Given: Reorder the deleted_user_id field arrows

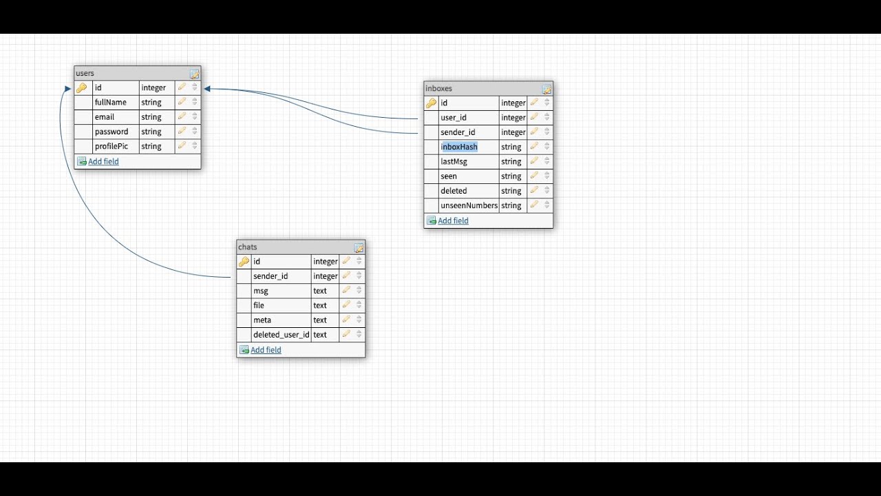Looking at the screenshot, I should pos(359,335).
